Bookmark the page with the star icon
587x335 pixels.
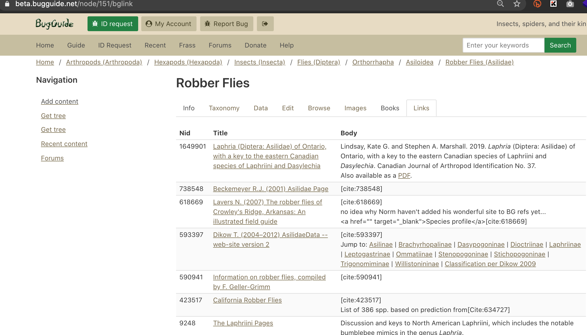pyautogui.click(x=517, y=4)
